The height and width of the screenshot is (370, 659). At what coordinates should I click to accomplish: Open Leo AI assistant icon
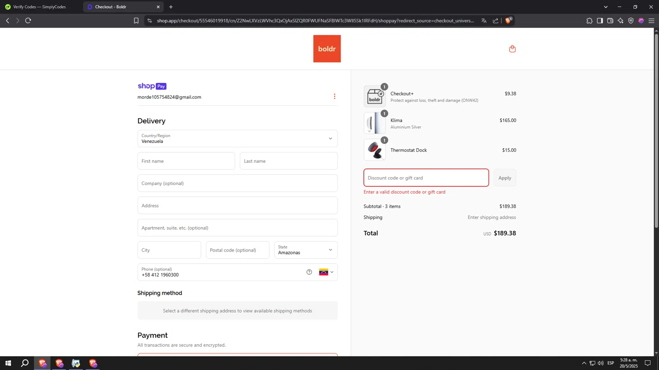pyautogui.click(x=620, y=21)
